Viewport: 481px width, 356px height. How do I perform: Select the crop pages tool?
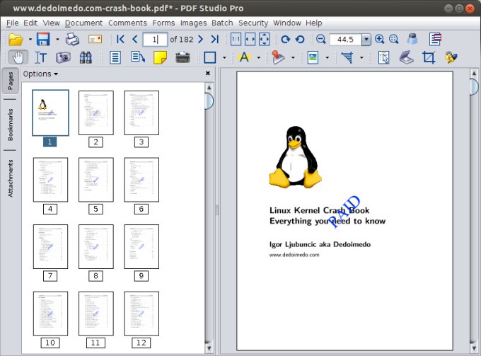tap(429, 58)
